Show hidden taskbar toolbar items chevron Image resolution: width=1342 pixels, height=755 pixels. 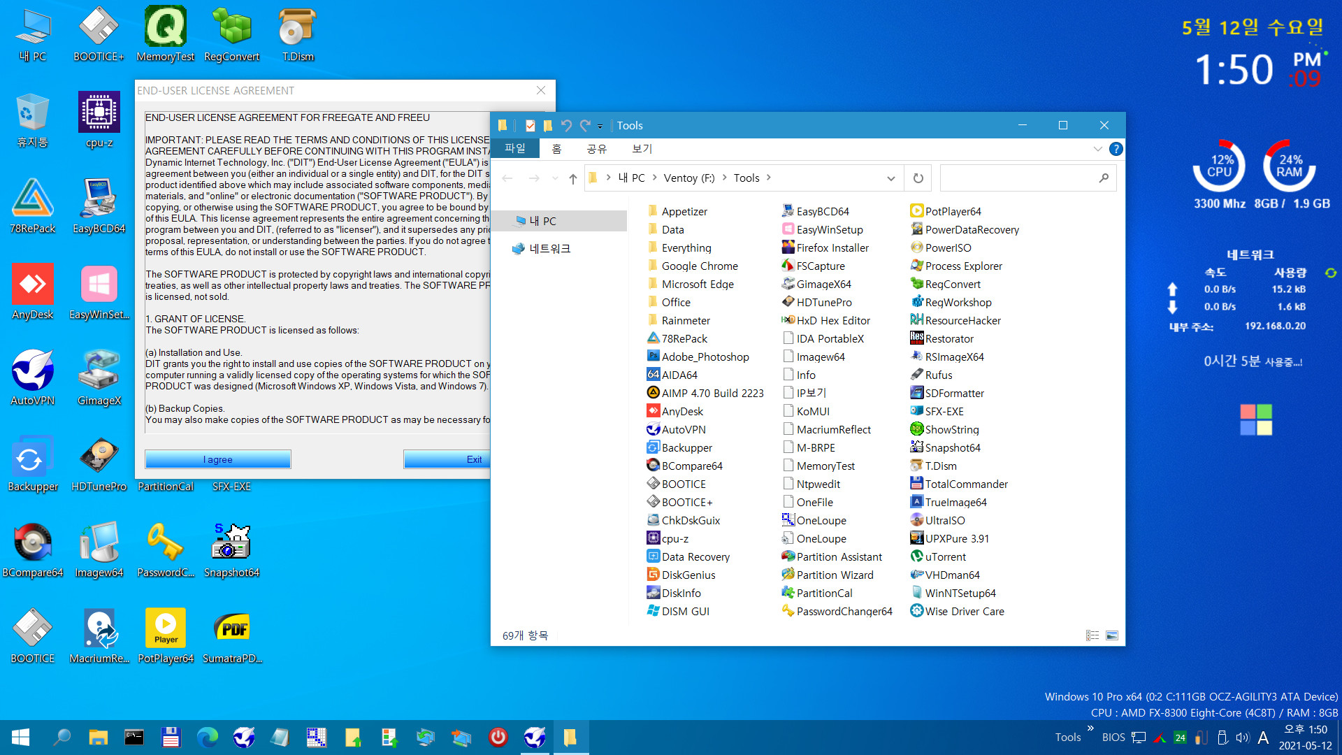pos(1090,728)
